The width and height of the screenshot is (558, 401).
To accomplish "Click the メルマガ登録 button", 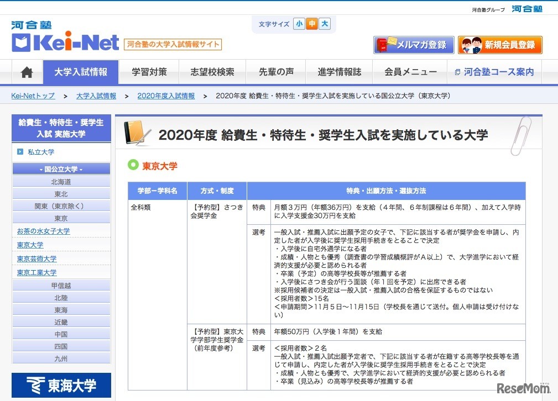I will (x=414, y=45).
